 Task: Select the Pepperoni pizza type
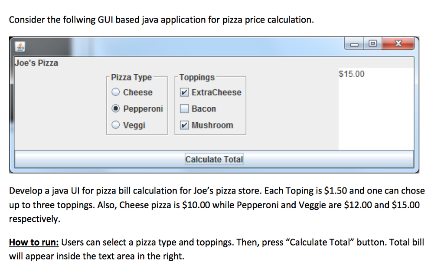pyautogui.click(x=116, y=108)
